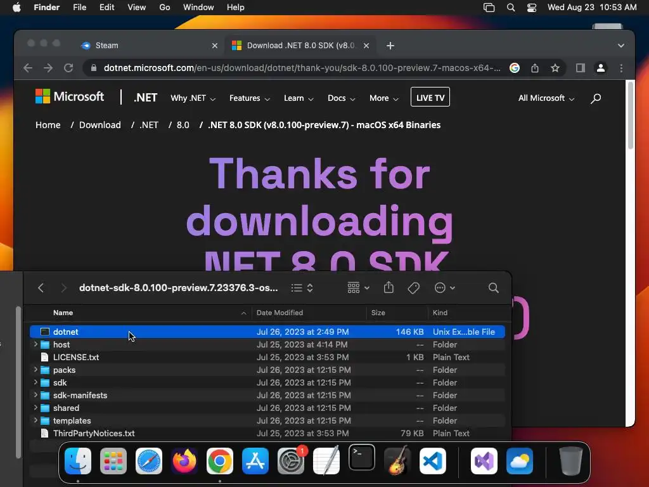This screenshot has height=487, width=649.
Task: Select the LICENSE.txt file
Action: [267, 357]
